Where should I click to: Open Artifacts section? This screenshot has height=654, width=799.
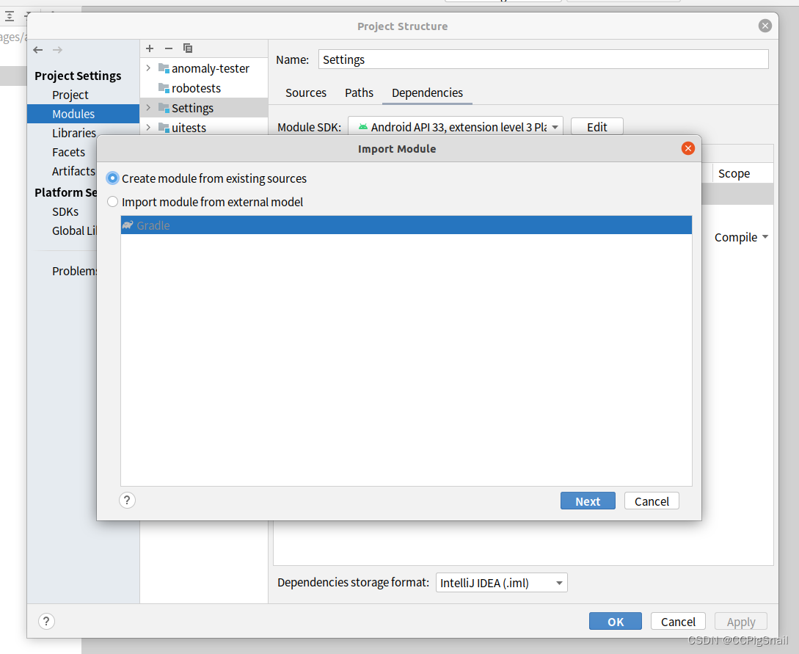pos(73,171)
